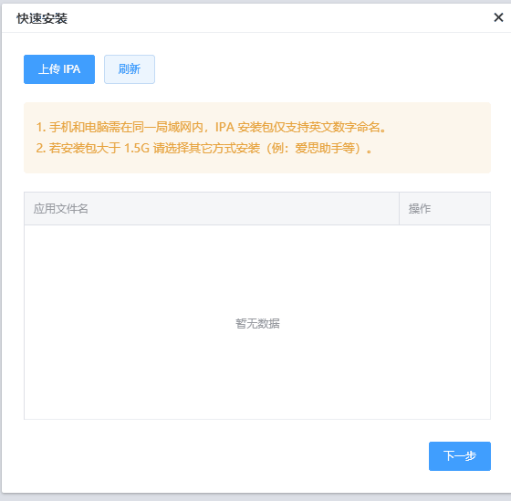This screenshot has width=511, height=501.
Task: Click notice line about 1.5G 安装包
Action: 204,149
